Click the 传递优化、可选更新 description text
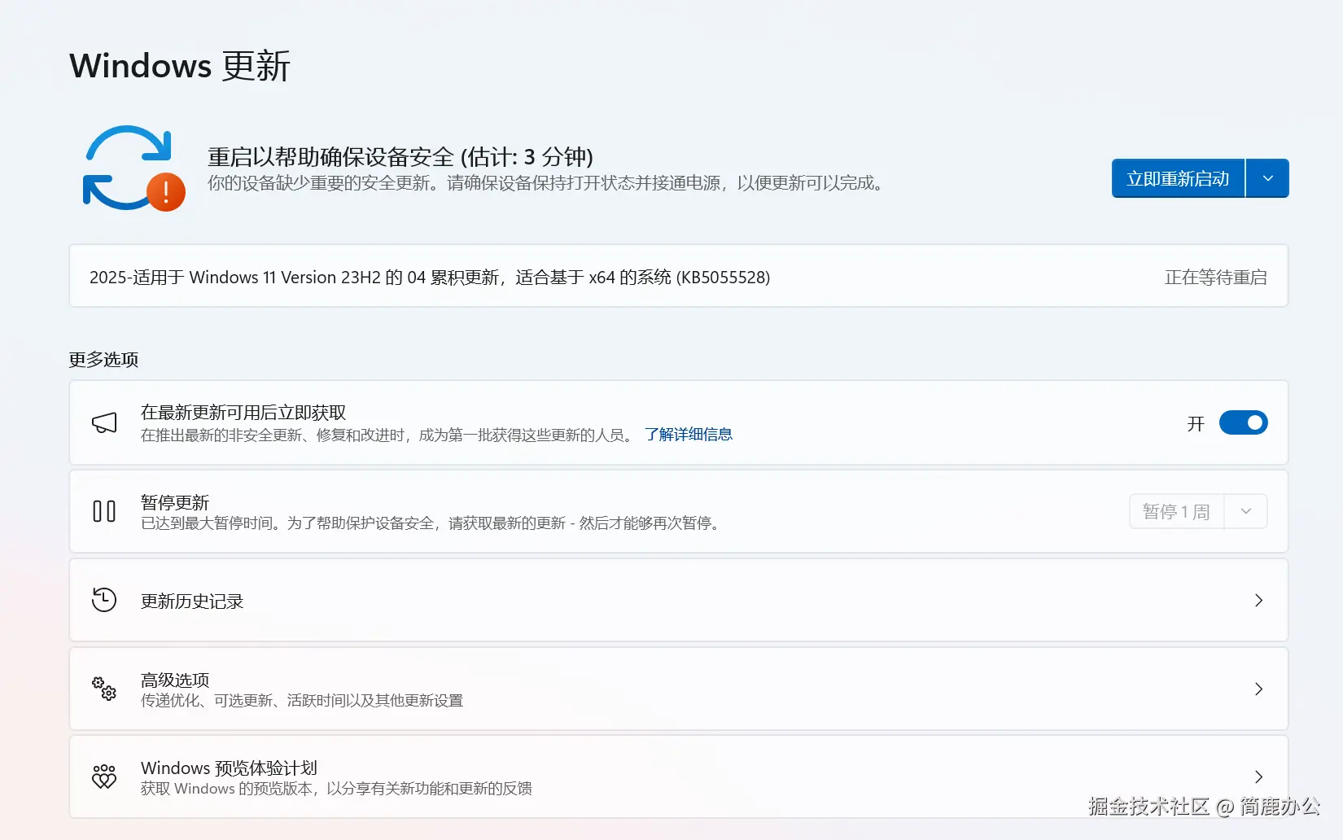 302,700
